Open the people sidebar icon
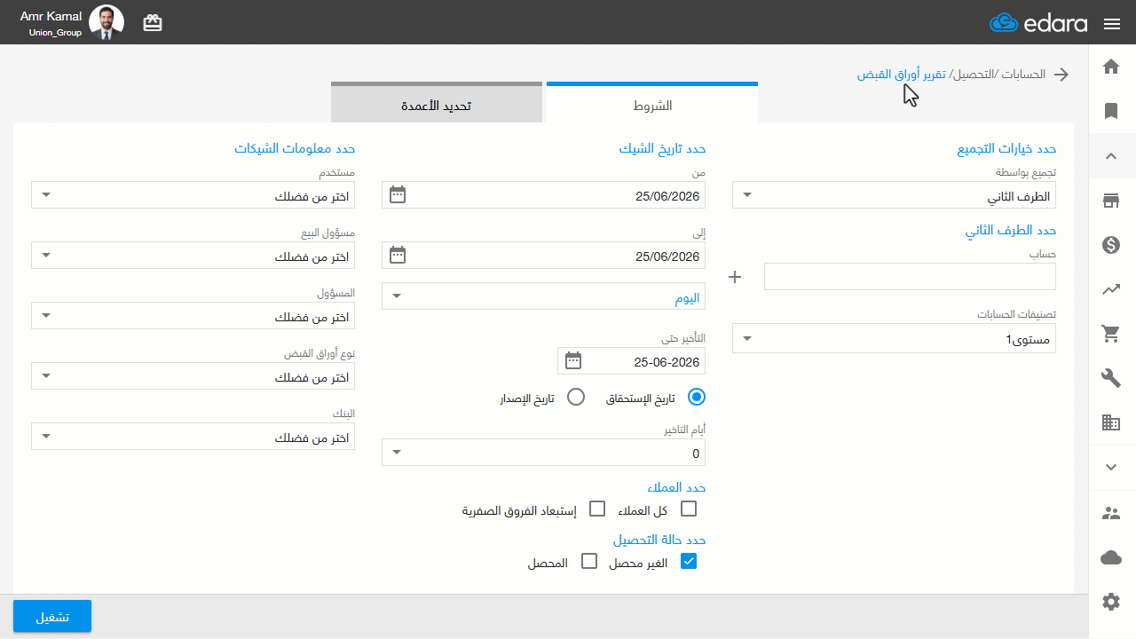 (x=1110, y=513)
